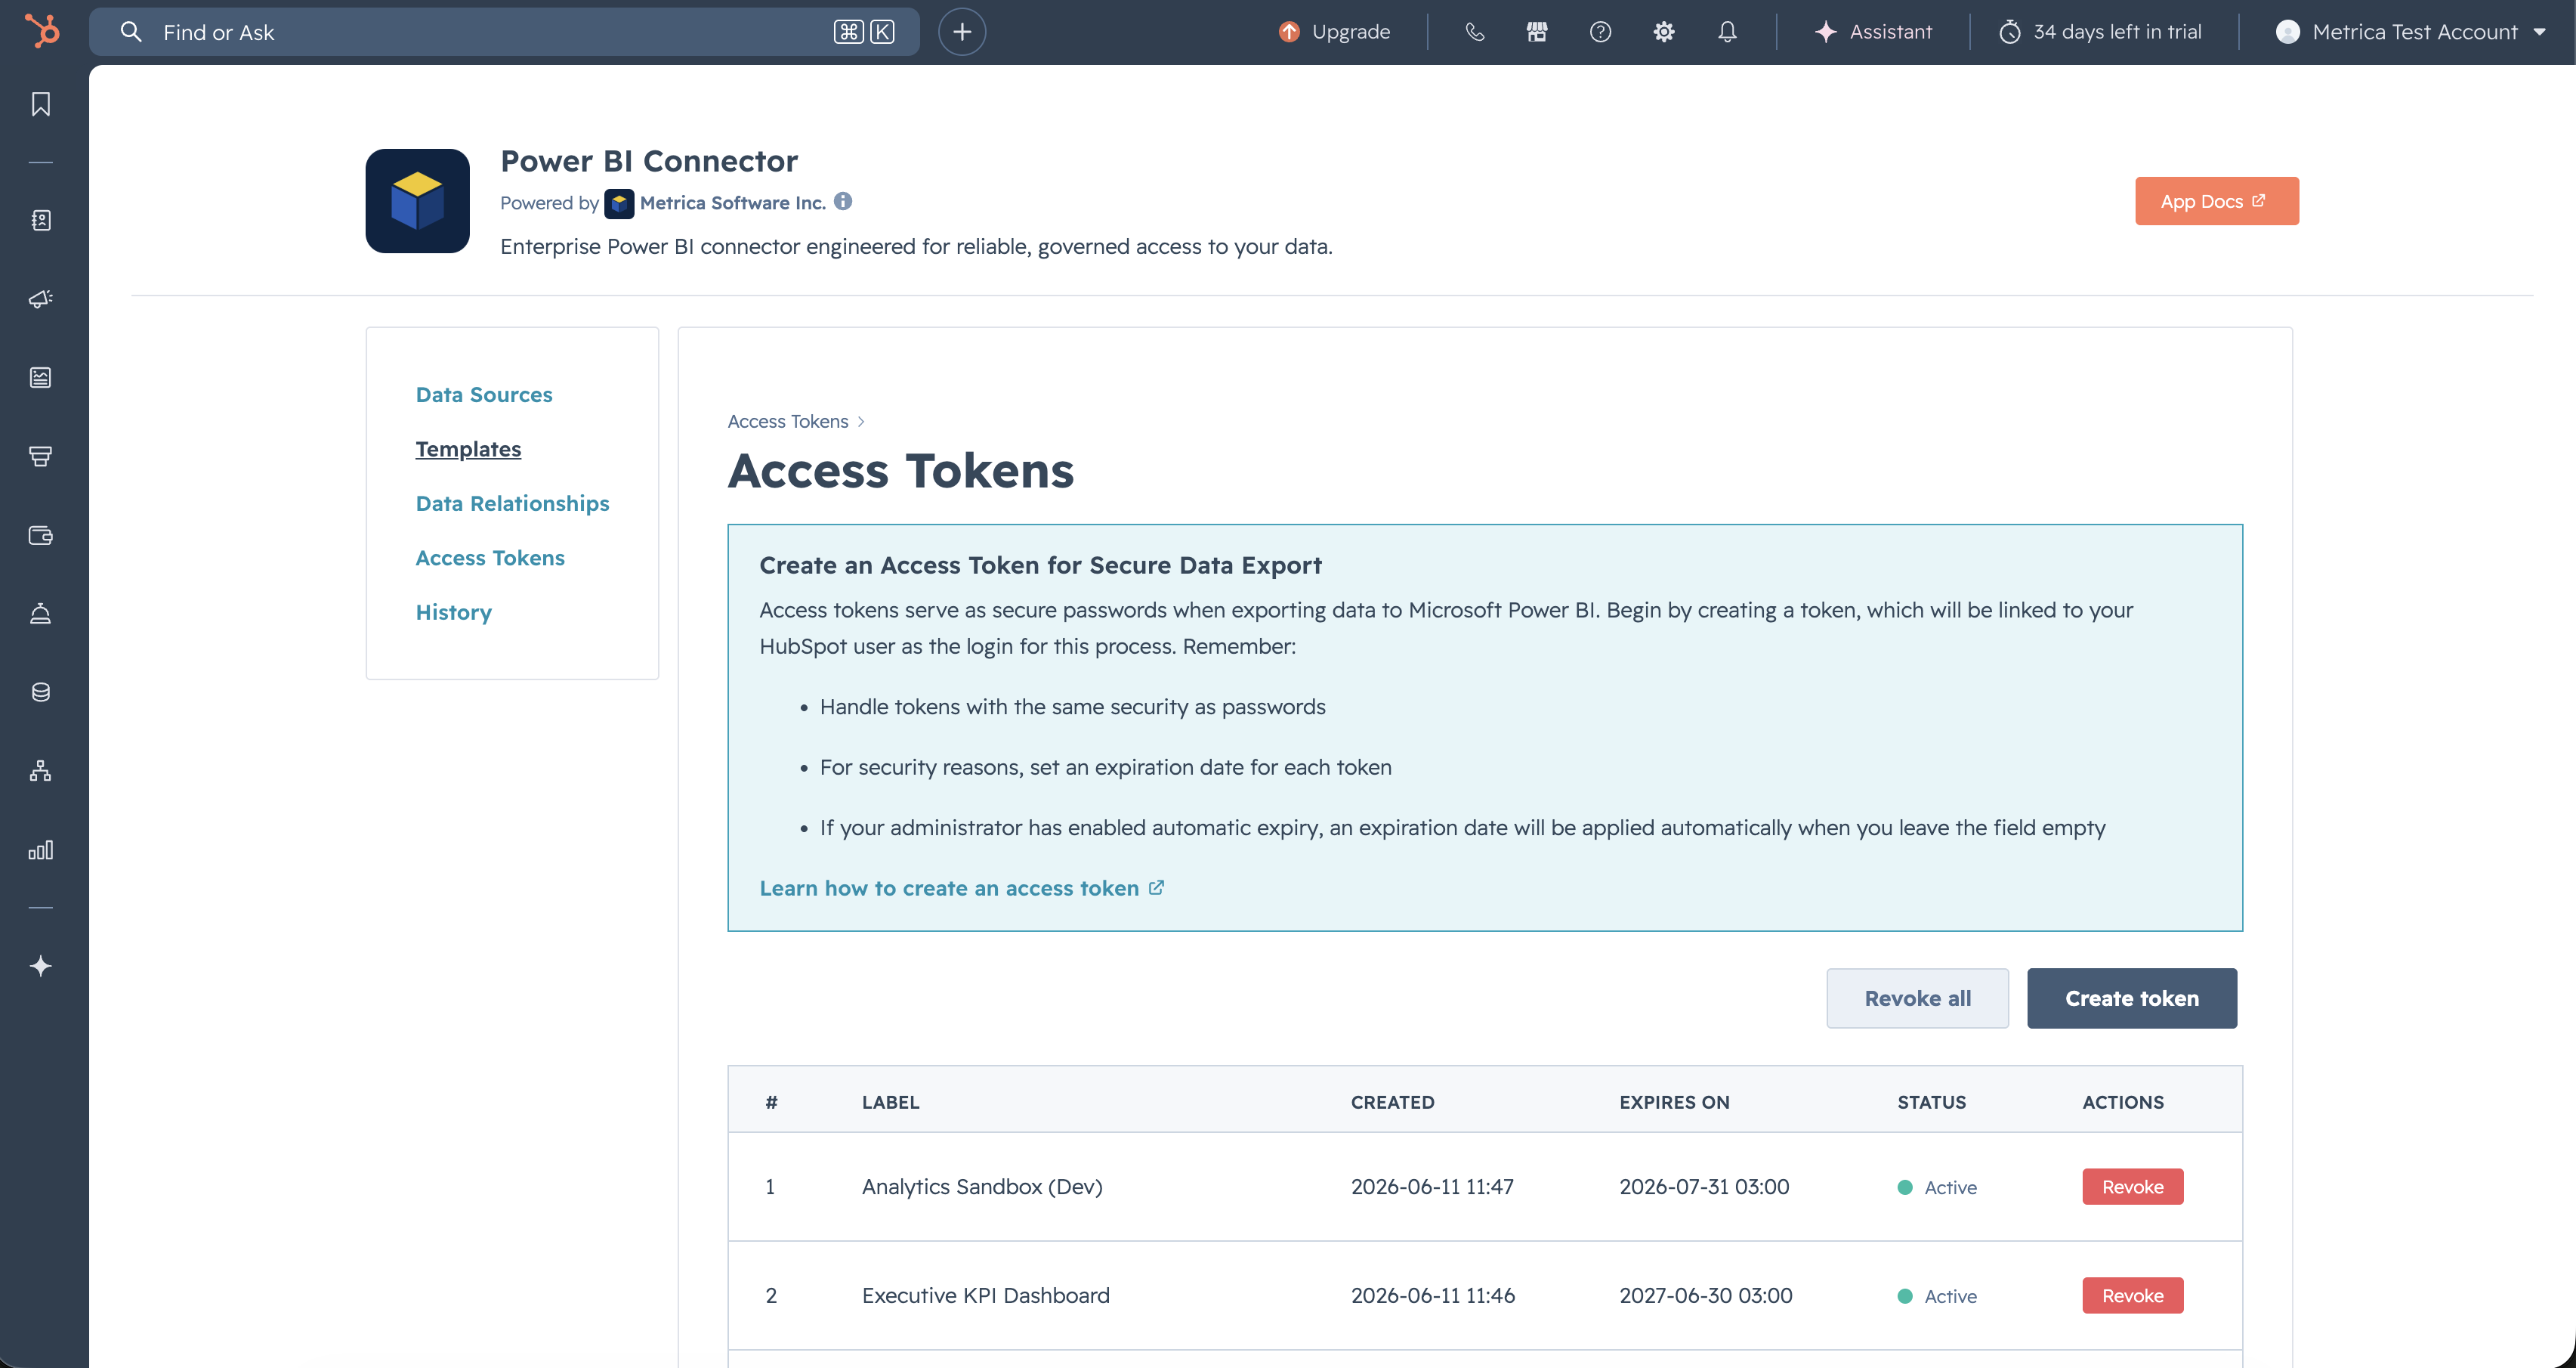The height and width of the screenshot is (1368, 2576).
Task: Click the LABEL column header
Action: [x=890, y=1102]
